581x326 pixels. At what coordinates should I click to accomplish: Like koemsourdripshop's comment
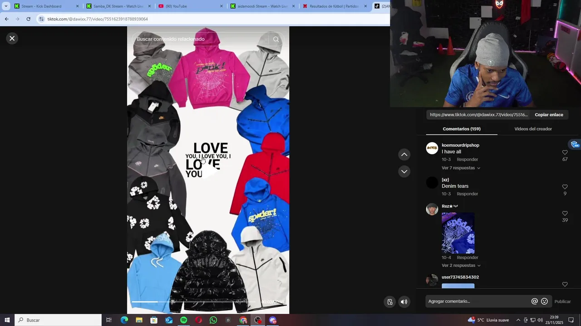(565, 153)
